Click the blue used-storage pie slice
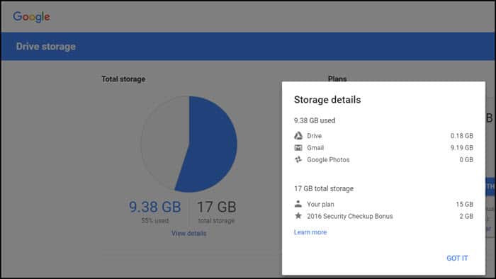Viewport: 496px width, 279px height. [x=212, y=145]
